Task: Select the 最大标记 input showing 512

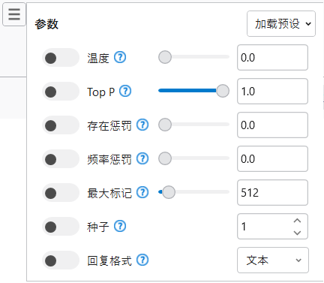Action: point(272,193)
